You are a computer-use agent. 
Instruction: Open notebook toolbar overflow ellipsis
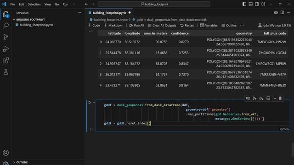(242, 25)
